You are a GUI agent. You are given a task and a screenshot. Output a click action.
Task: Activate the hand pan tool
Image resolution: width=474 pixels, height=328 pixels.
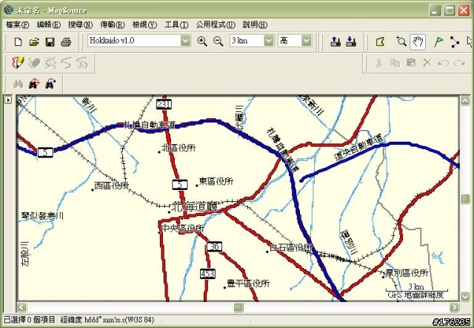pos(418,42)
